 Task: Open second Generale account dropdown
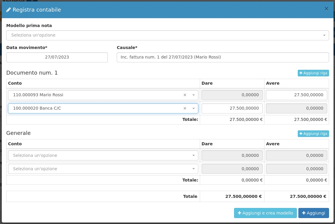(x=103, y=169)
